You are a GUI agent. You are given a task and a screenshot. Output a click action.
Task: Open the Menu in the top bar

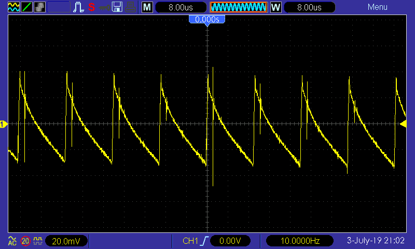point(377,7)
